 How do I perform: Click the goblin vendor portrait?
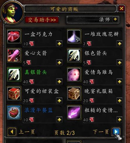point(12,13)
